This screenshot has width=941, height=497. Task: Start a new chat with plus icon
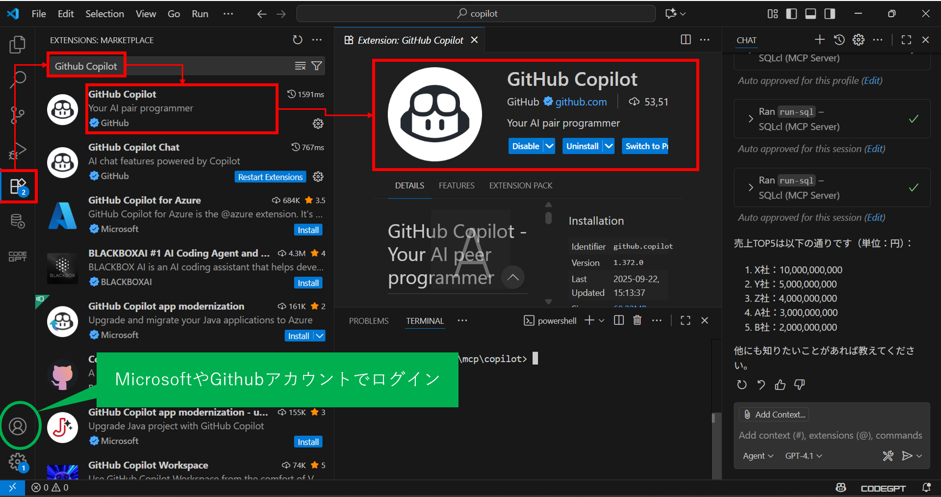tap(820, 40)
